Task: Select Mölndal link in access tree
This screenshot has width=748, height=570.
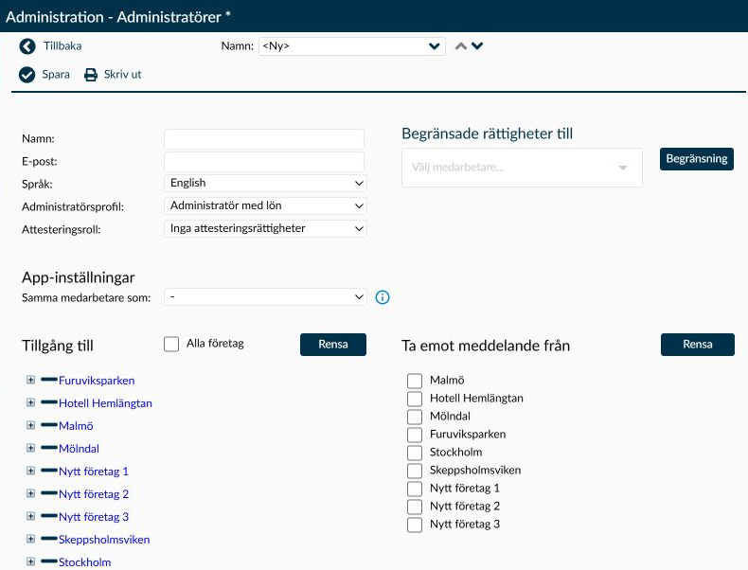Action: click(79, 449)
